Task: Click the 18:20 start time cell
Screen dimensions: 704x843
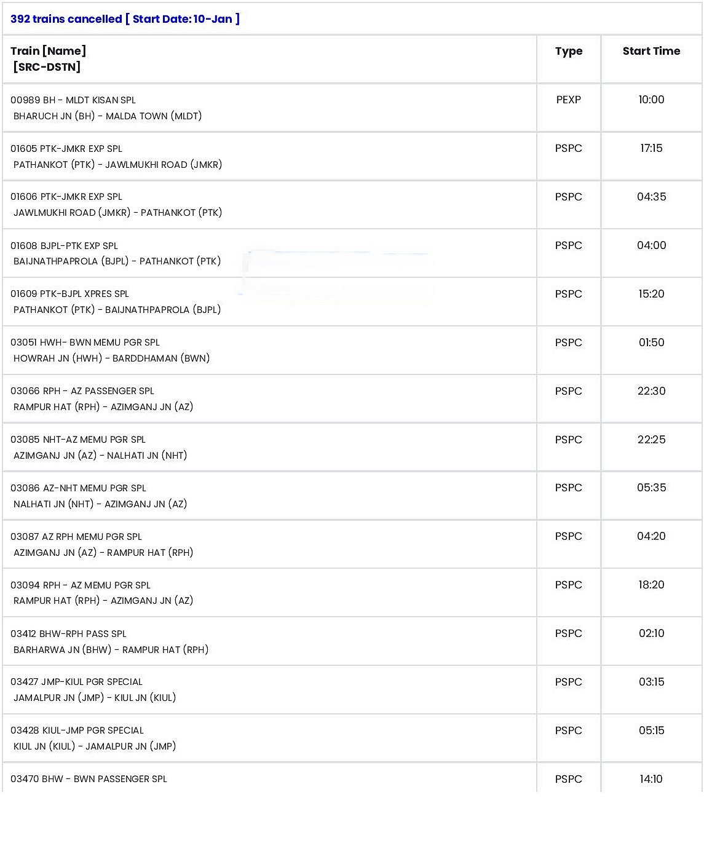Action: [x=651, y=585]
